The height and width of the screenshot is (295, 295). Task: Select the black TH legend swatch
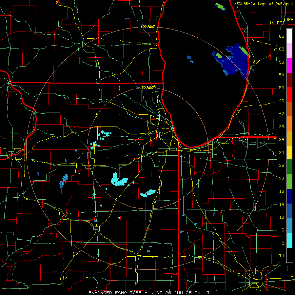coord(289,255)
